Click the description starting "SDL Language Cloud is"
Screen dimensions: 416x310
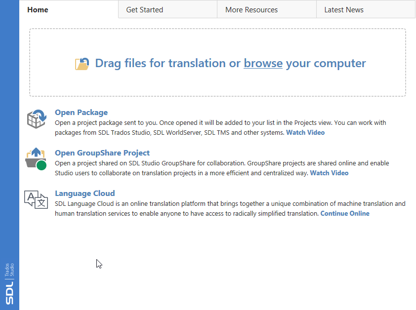230,209
